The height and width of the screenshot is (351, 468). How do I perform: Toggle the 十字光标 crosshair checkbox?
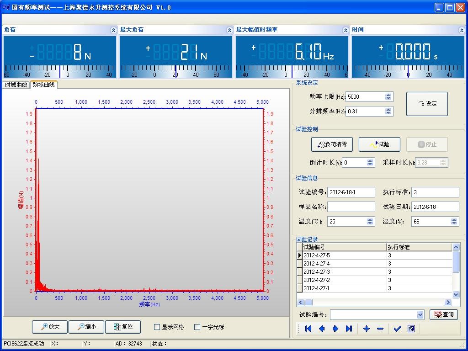[x=197, y=327]
